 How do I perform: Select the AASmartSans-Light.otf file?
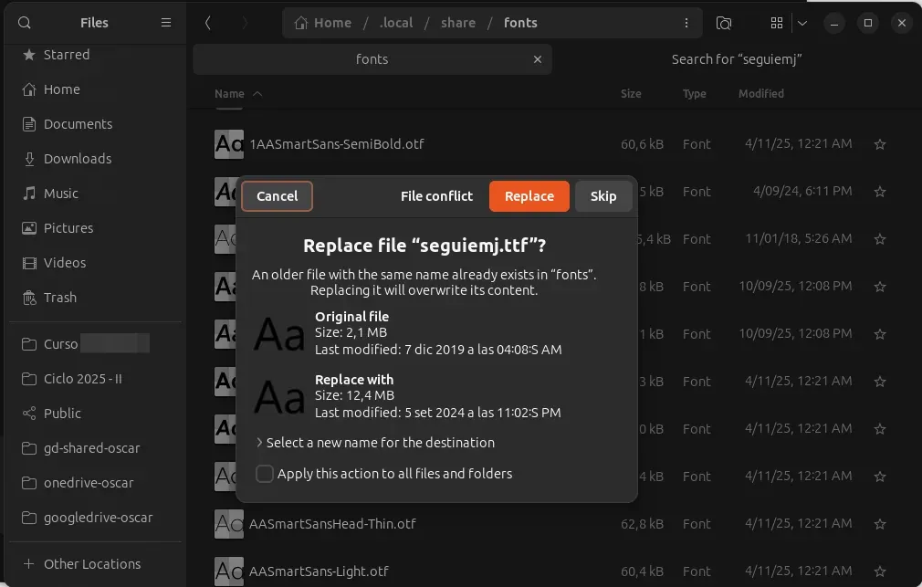(x=319, y=571)
